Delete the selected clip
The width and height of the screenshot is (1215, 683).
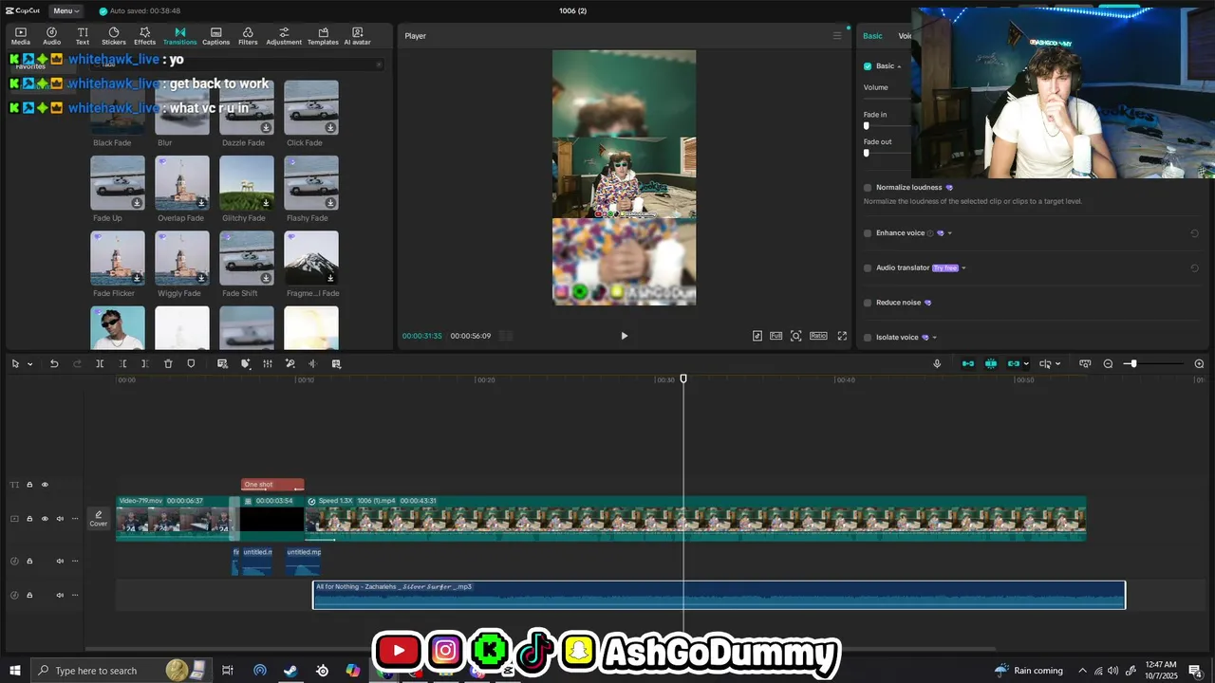pyautogui.click(x=168, y=364)
